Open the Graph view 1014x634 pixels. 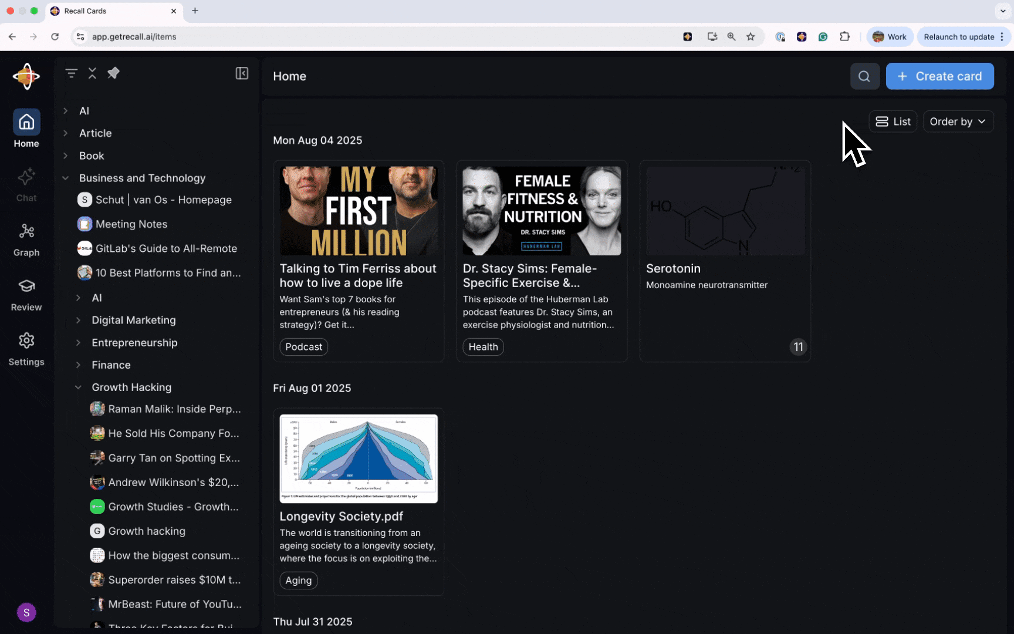click(26, 240)
